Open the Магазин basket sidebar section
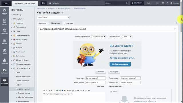This screenshot has height=103, width=183. tap(5, 41)
